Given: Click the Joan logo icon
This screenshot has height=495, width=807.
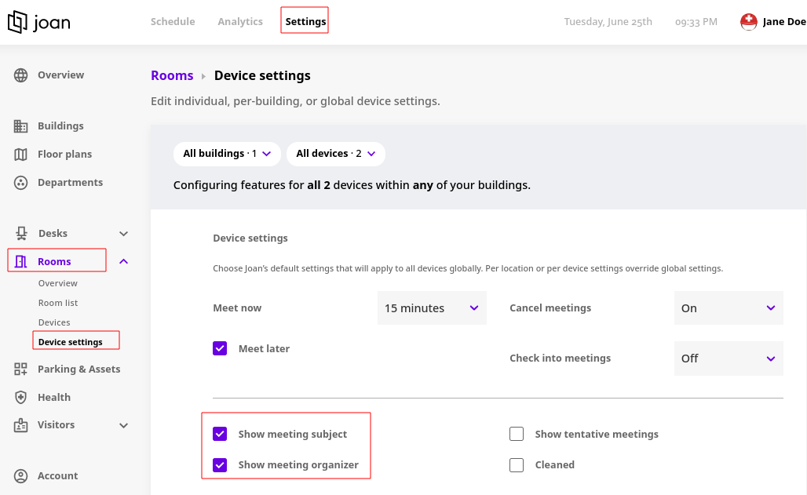Looking at the screenshot, I should tap(17, 22).
